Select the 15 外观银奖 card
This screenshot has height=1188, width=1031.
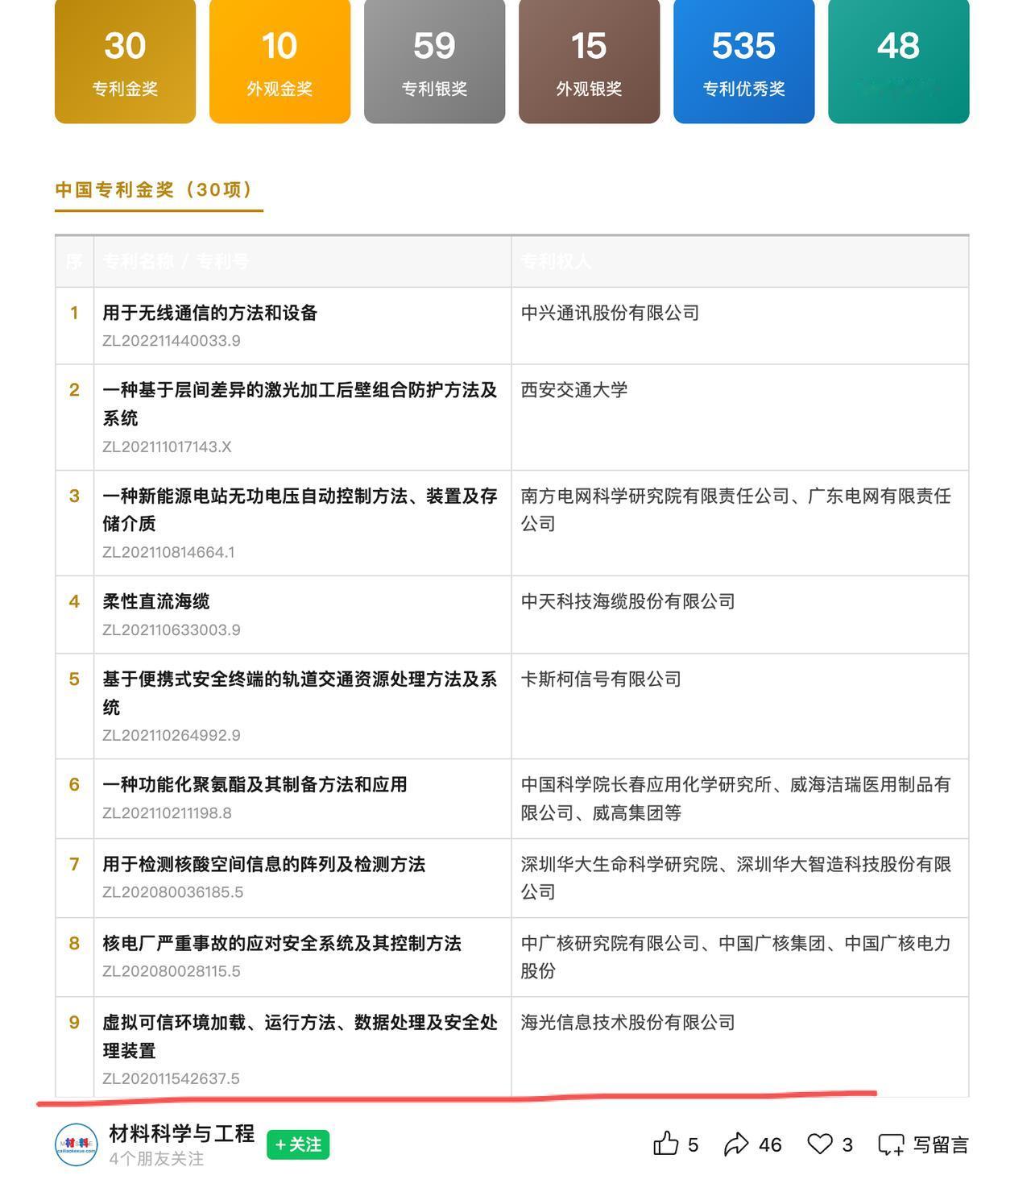[x=589, y=61]
